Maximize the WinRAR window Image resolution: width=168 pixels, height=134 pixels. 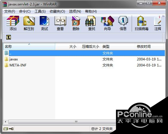click(x=149, y=3)
